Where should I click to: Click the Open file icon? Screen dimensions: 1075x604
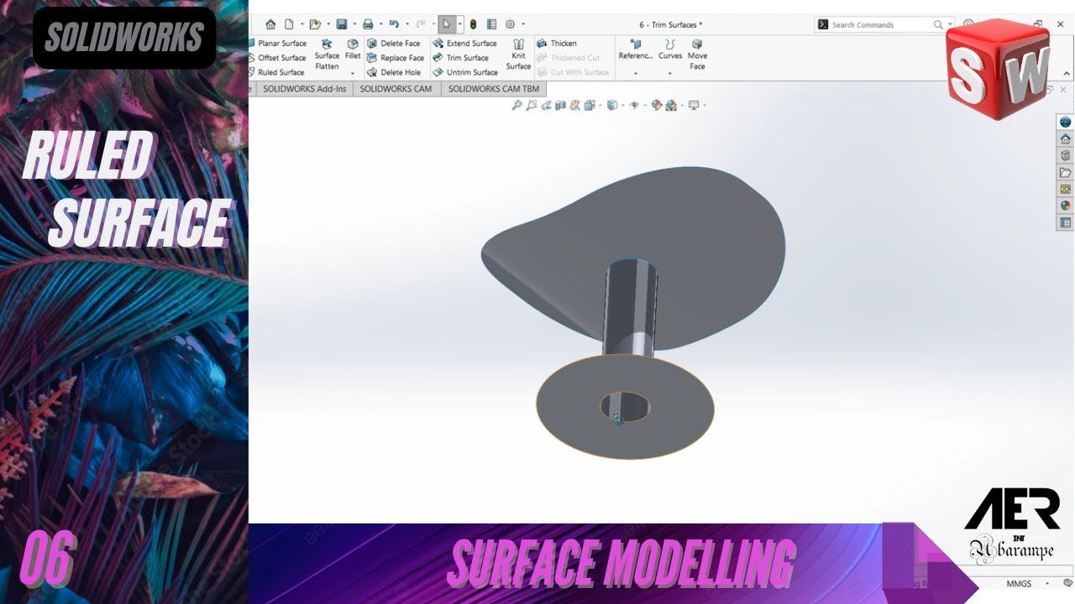tap(315, 24)
